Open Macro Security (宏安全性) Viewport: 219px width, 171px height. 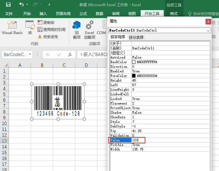[x=48, y=37]
